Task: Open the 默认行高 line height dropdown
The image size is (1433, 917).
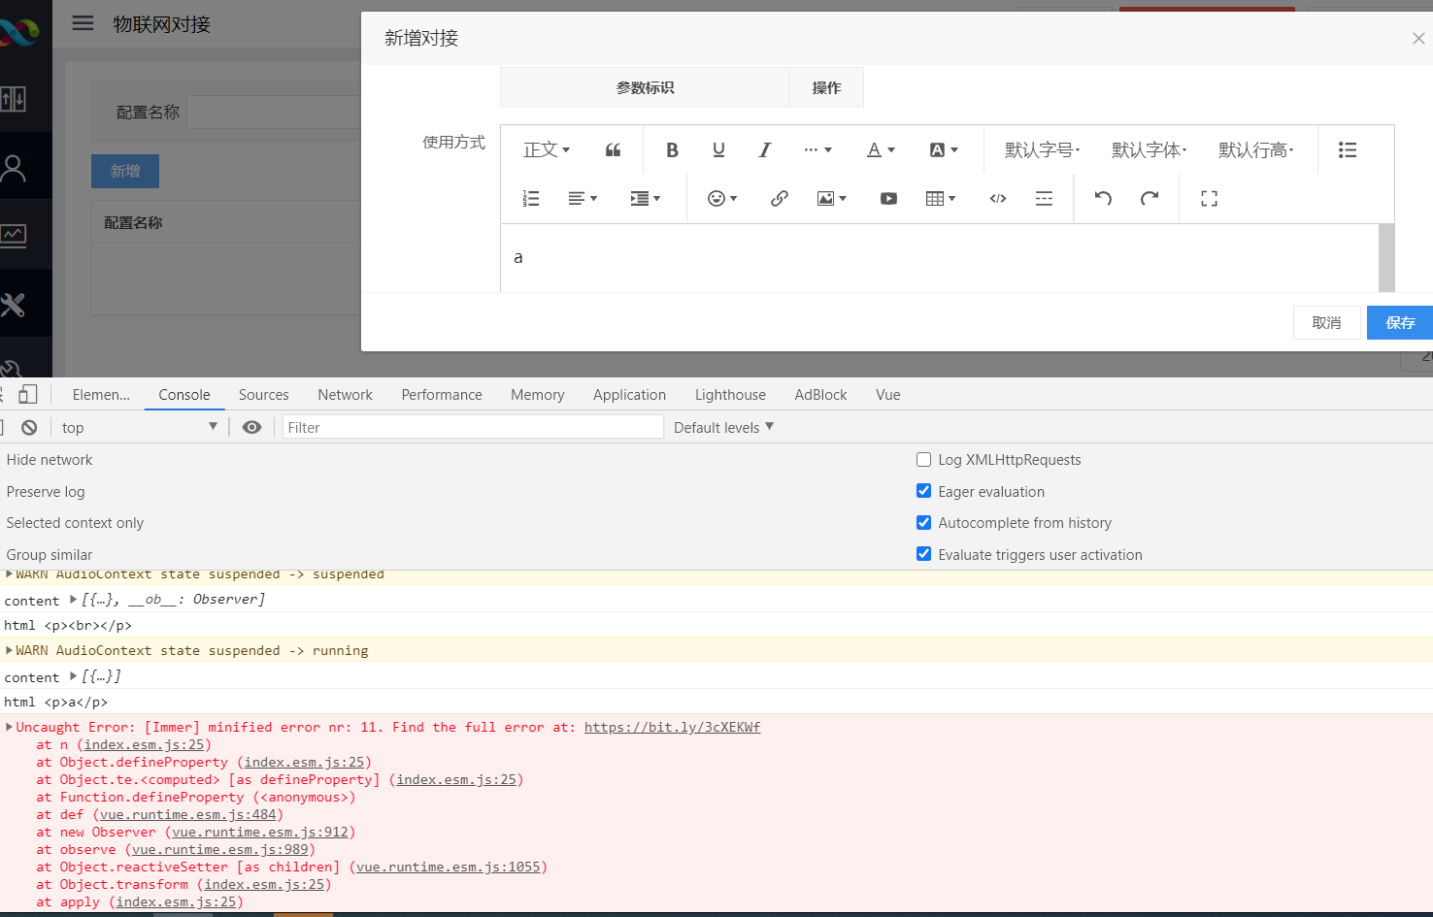Action: click(1256, 150)
